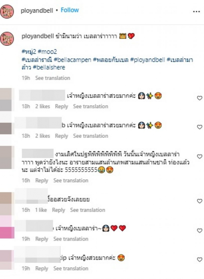
Task: Open ployandbell username in the header
Action: 37,11
